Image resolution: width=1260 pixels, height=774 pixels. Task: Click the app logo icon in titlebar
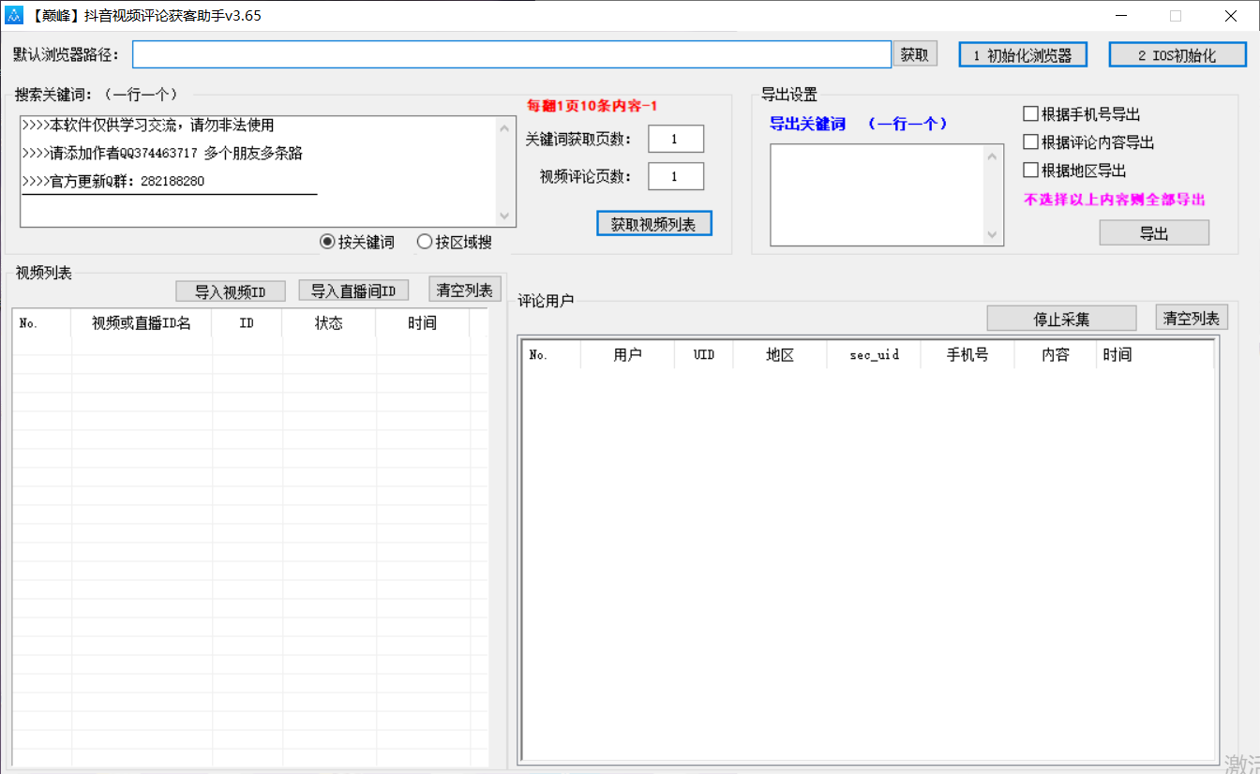tap(13, 15)
